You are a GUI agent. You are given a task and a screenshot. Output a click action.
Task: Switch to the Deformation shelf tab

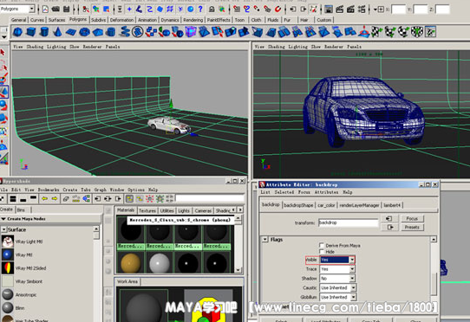(121, 20)
